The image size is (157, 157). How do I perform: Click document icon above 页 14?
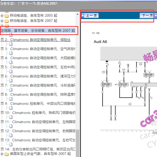pyautogui.click(x=11, y=144)
